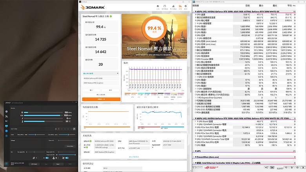This screenshot has height=172, width=306.
Task: Click HWiNFO network share toolbar icon
Action: pyautogui.click(x=266, y=168)
